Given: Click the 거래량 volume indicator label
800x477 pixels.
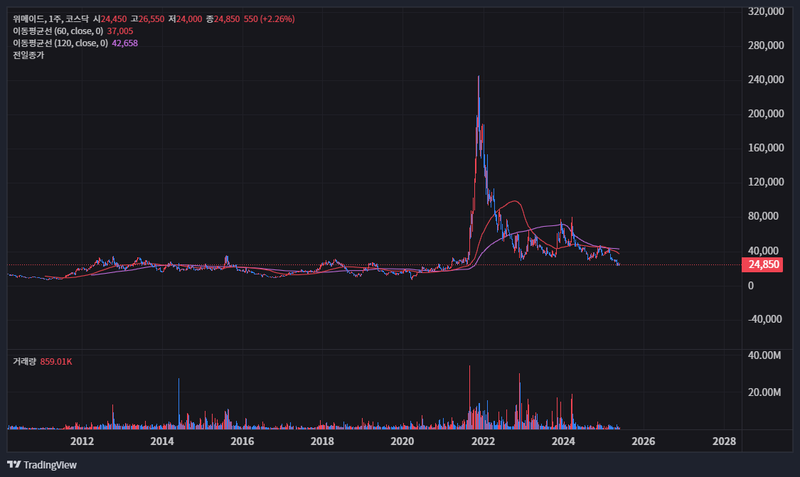Looking at the screenshot, I should pos(24,362).
